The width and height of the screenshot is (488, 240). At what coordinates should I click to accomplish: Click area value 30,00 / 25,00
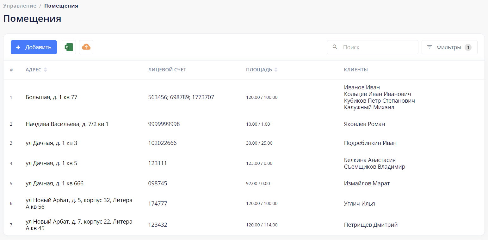259,143
